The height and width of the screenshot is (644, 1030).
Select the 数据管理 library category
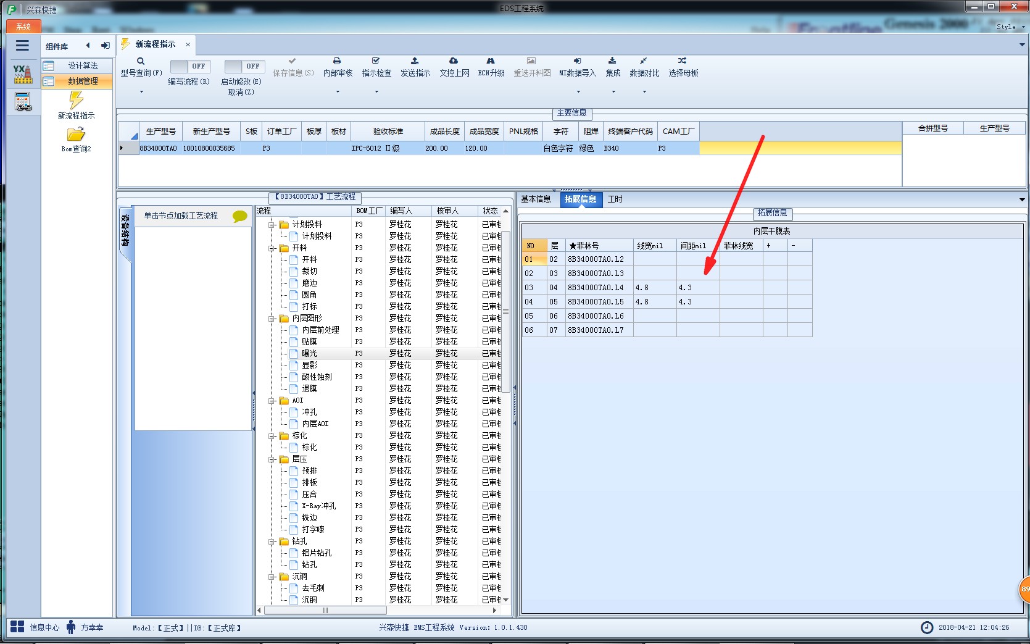(77, 81)
